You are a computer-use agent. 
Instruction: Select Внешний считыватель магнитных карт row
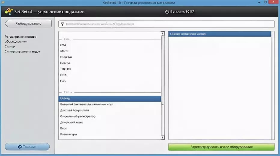point(110,104)
